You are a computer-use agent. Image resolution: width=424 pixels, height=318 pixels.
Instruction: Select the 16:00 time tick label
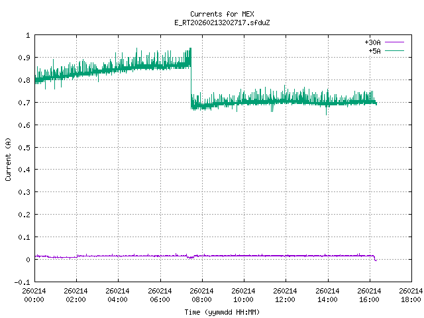pos(369,295)
